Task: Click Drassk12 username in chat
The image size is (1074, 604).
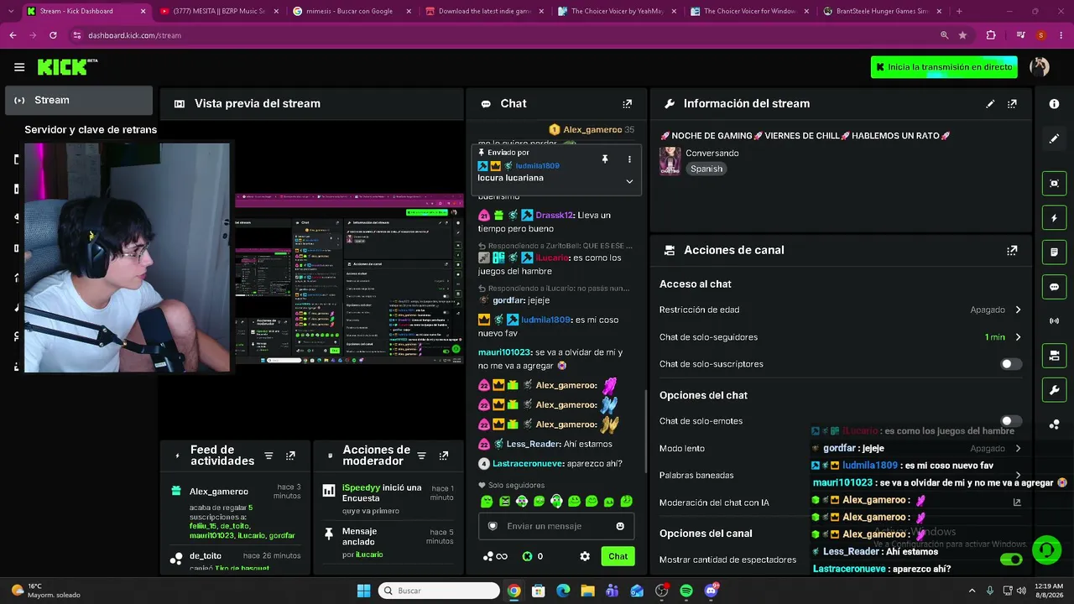Action: click(x=555, y=216)
